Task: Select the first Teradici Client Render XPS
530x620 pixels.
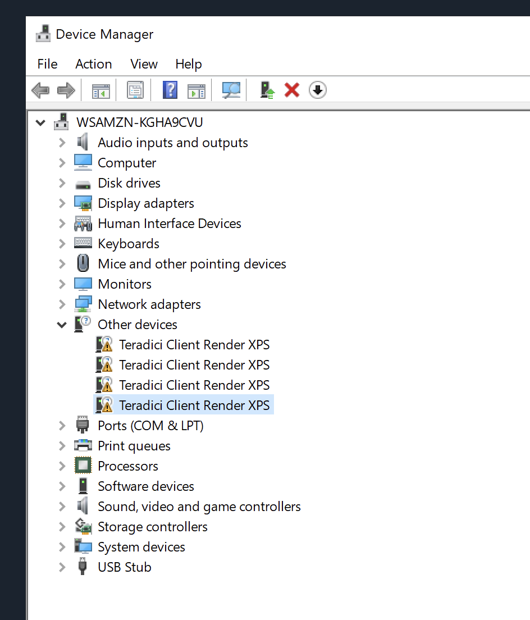Action: pyautogui.click(x=194, y=345)
